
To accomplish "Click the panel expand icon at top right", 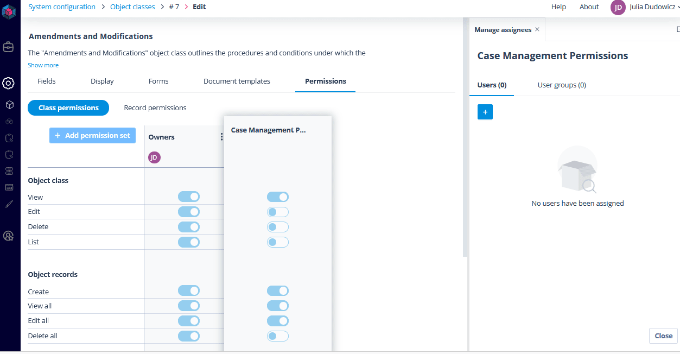I will pyautogui.click(x=678, y=30).
